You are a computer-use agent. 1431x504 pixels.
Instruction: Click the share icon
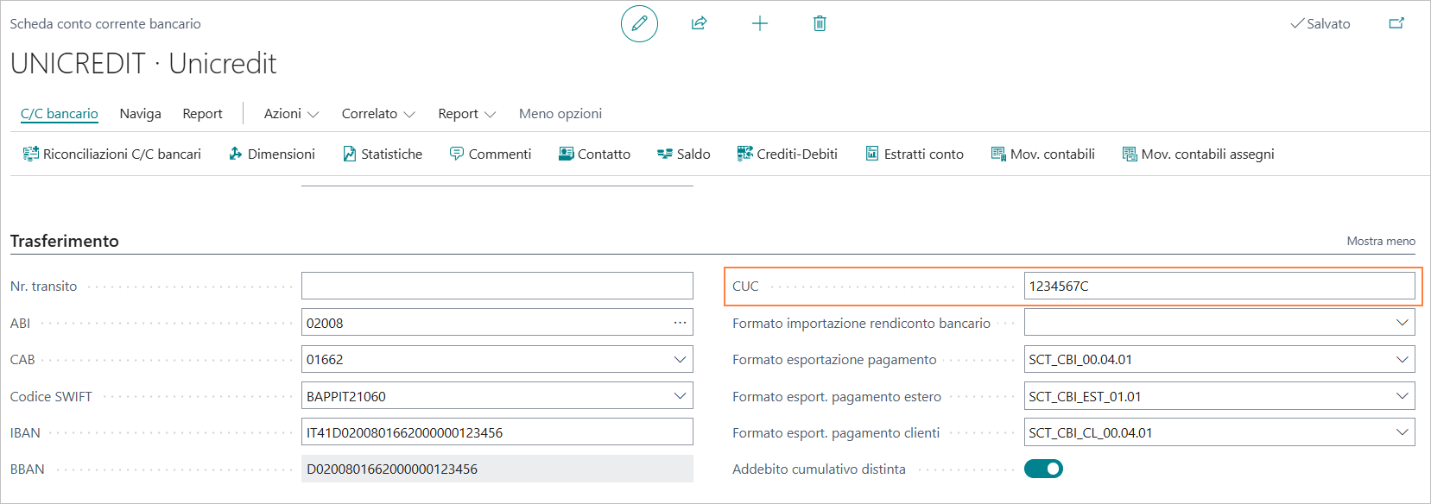[700, 23]
